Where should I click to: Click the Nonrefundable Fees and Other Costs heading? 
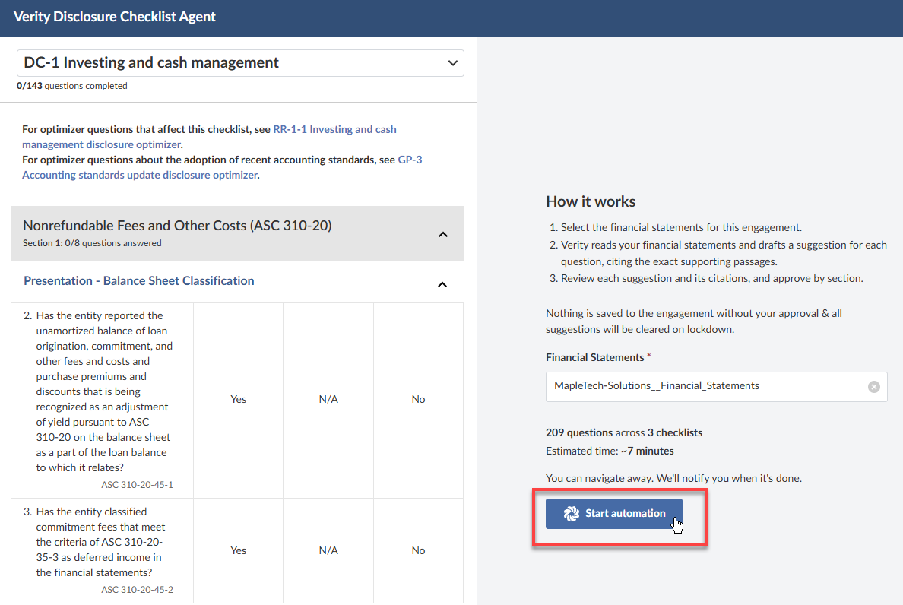click(177, 226)
